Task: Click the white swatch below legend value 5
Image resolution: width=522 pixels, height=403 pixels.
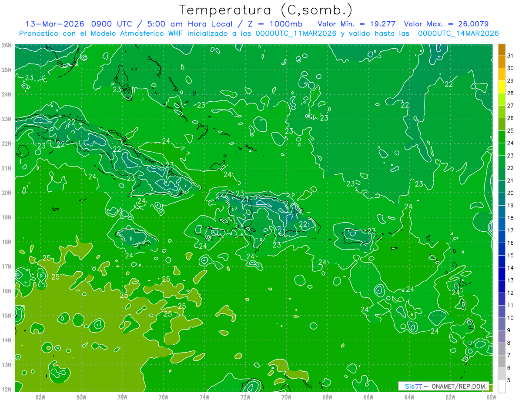Action: [x=502, y=386]
